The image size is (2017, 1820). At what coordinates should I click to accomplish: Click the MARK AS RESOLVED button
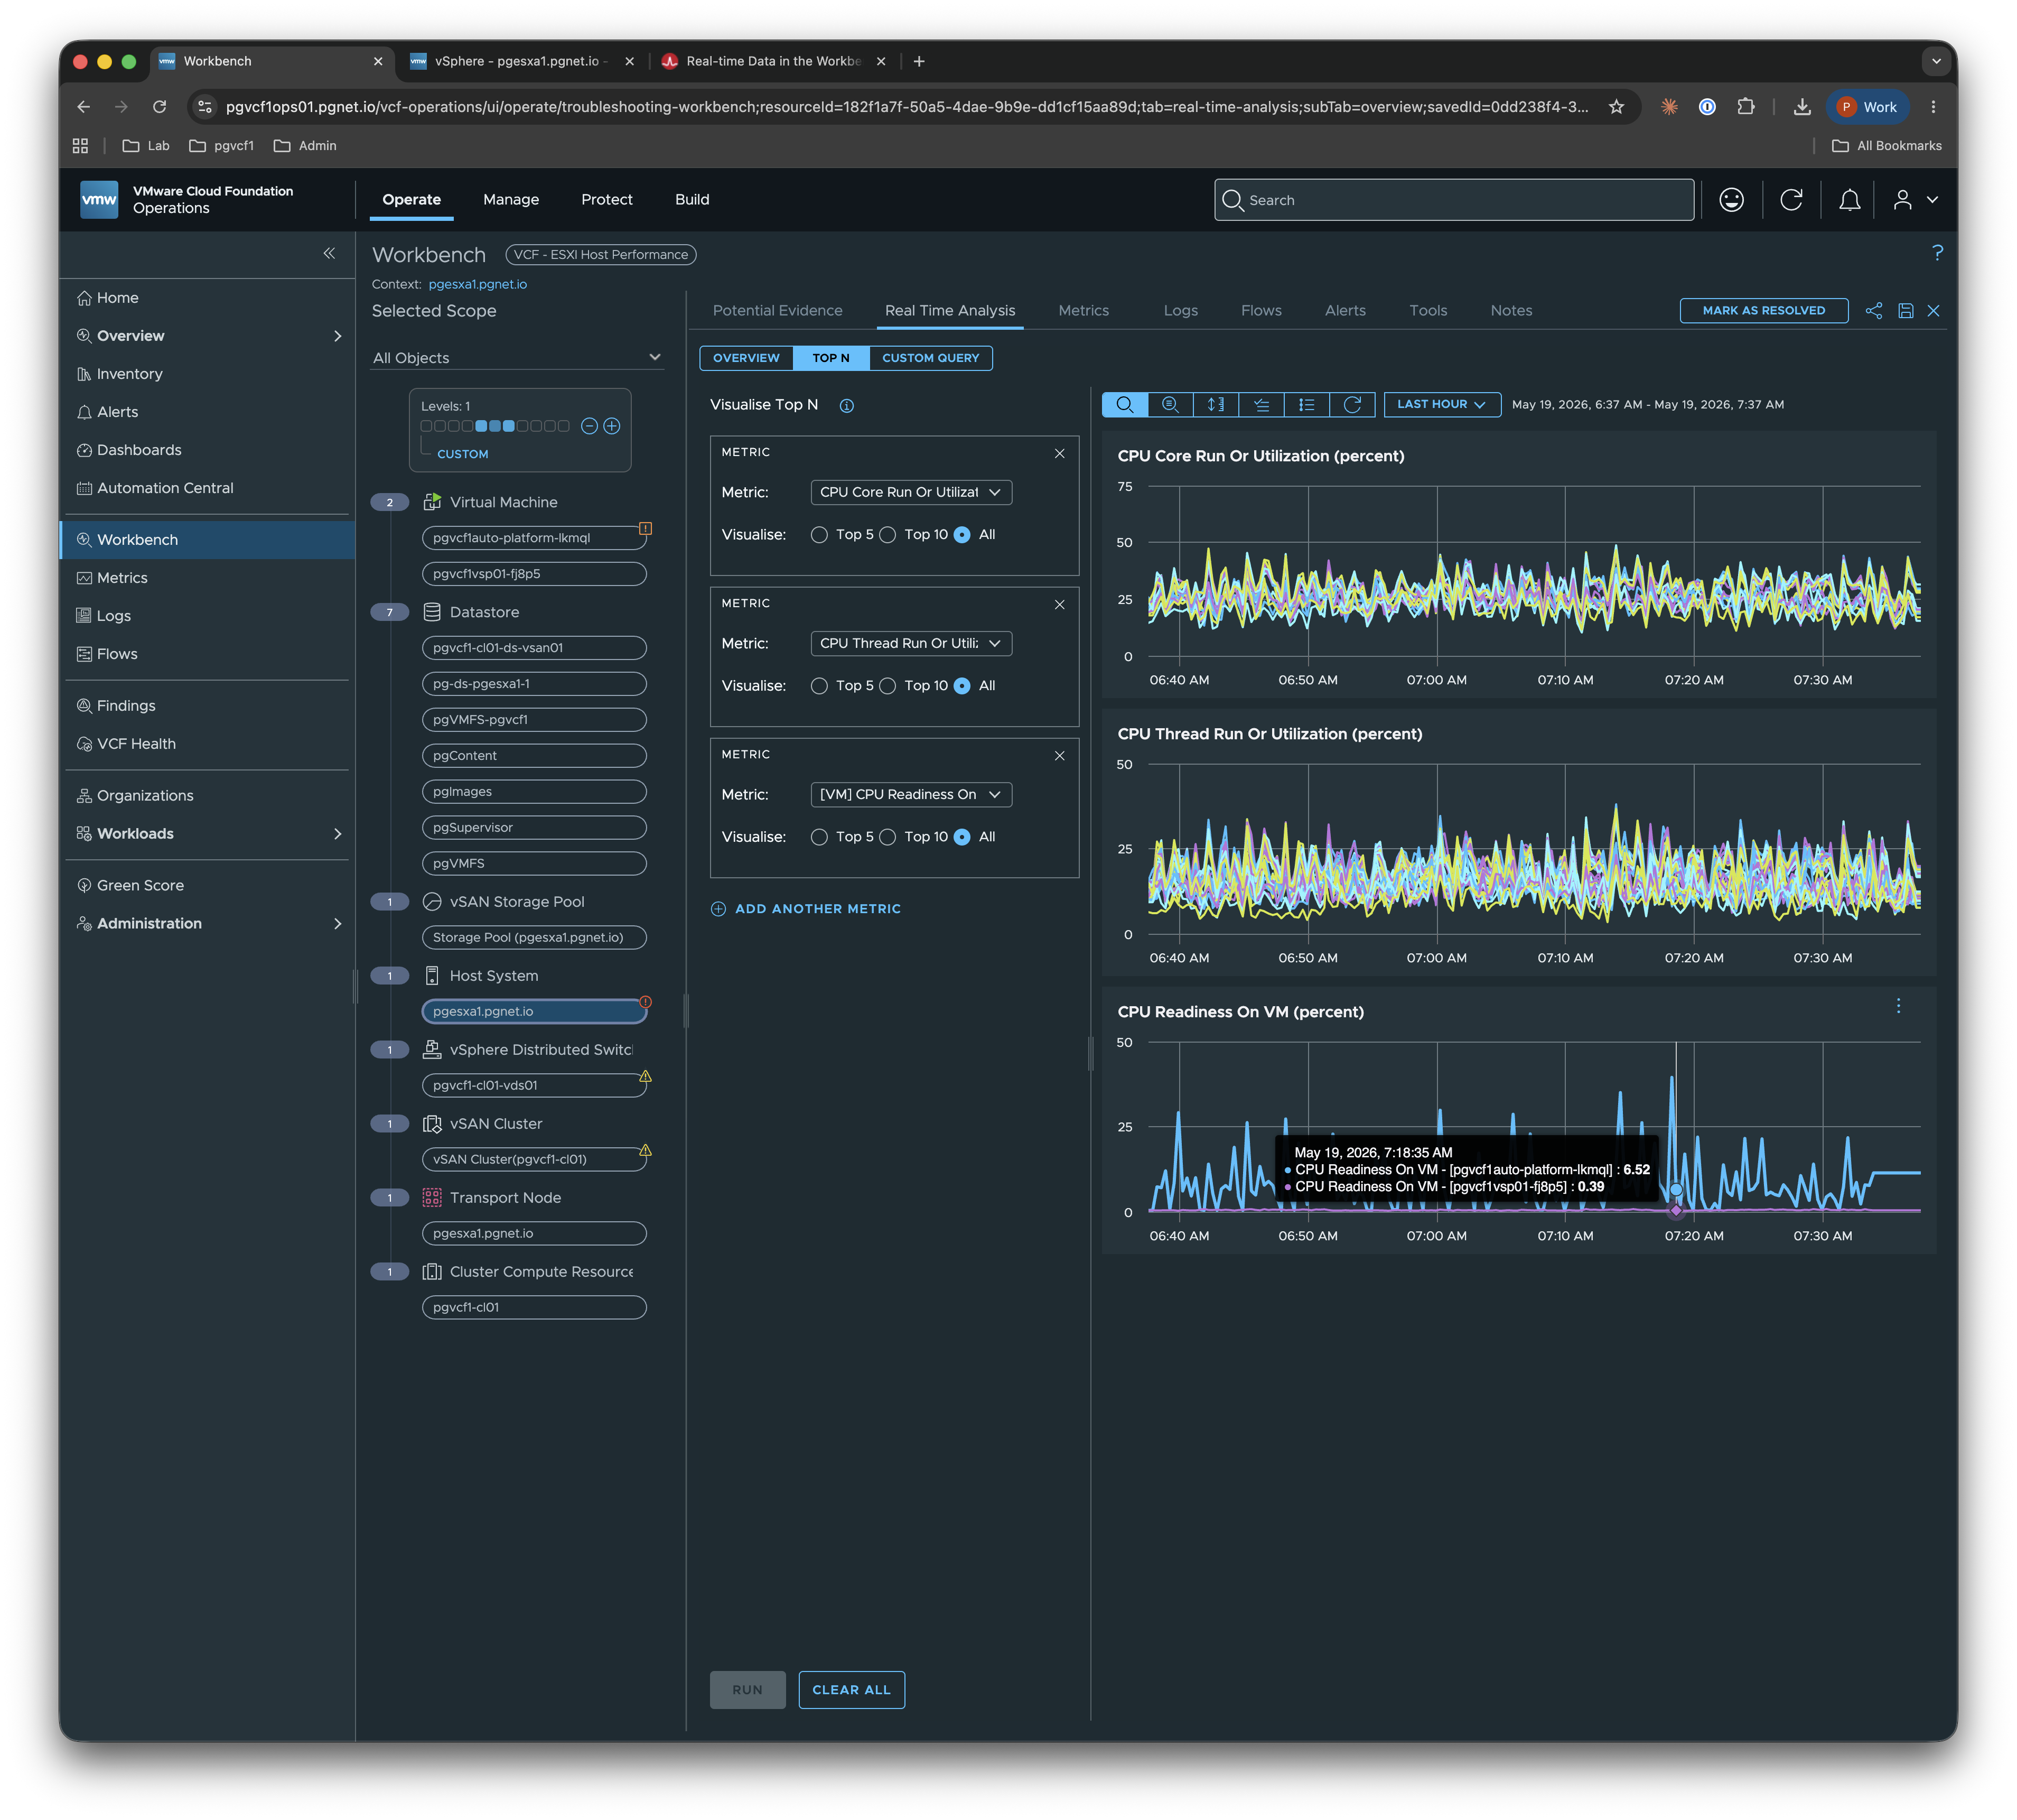(1763, 311)
